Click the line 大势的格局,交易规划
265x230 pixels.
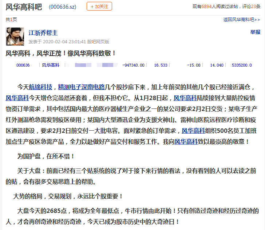point(68,196)
